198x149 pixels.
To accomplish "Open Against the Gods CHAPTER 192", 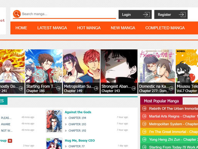I will (x=77, y=130).
